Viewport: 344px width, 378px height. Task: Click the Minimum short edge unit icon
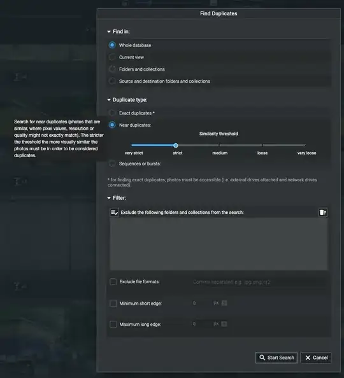[x=224, y=303]
